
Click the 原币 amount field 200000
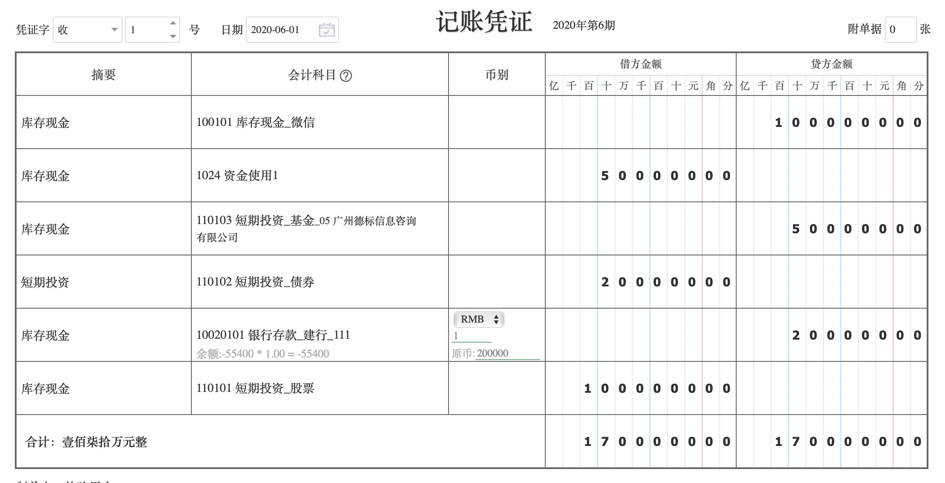coord(507,353)
